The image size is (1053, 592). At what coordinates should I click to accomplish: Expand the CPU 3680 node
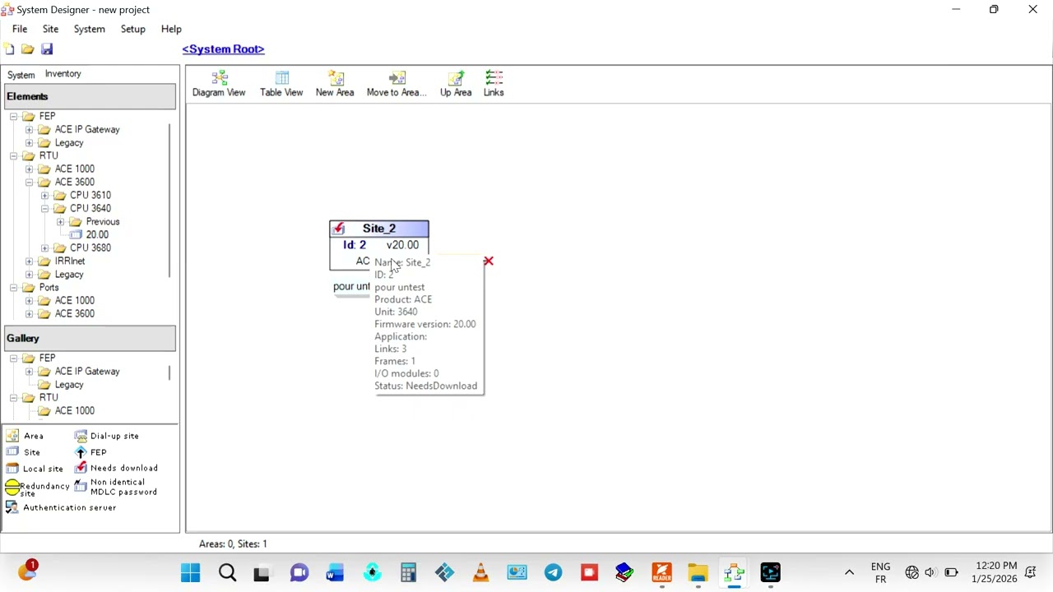(x=44, y=247)
